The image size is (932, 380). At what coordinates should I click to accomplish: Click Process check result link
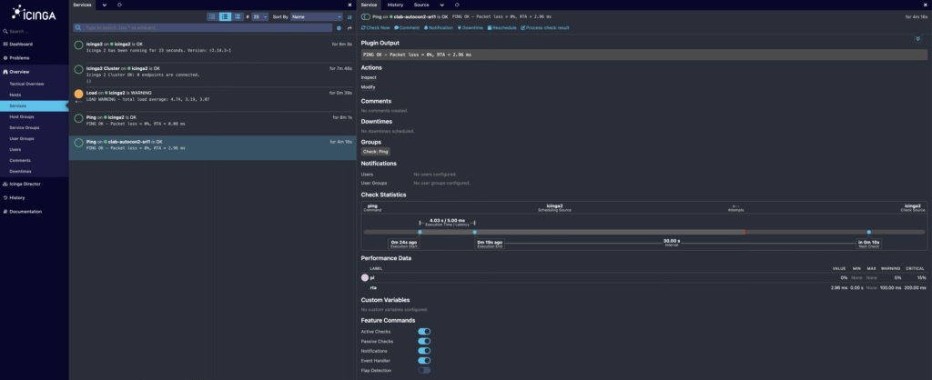(x=545, y=28)
